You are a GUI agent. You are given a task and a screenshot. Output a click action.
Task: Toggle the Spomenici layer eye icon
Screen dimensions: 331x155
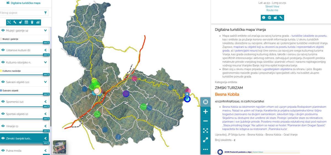(x=3, y=102)
